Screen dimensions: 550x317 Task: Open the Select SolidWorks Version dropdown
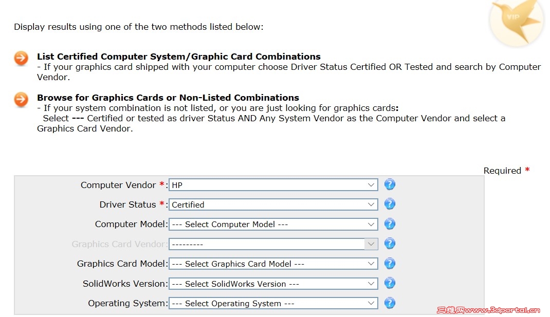pos(273,284)
